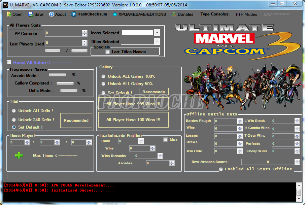Viewport: 305px width, 205px height.
Task: Click the XPGAMESAVE-EDITIONS globe icon
Action: coord(115,14)
